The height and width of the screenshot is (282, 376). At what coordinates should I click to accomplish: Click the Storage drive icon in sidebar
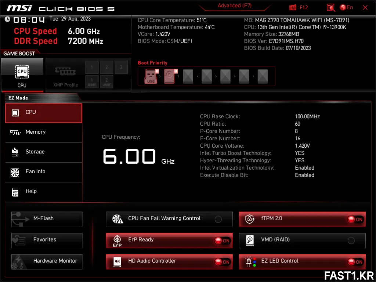15,152
